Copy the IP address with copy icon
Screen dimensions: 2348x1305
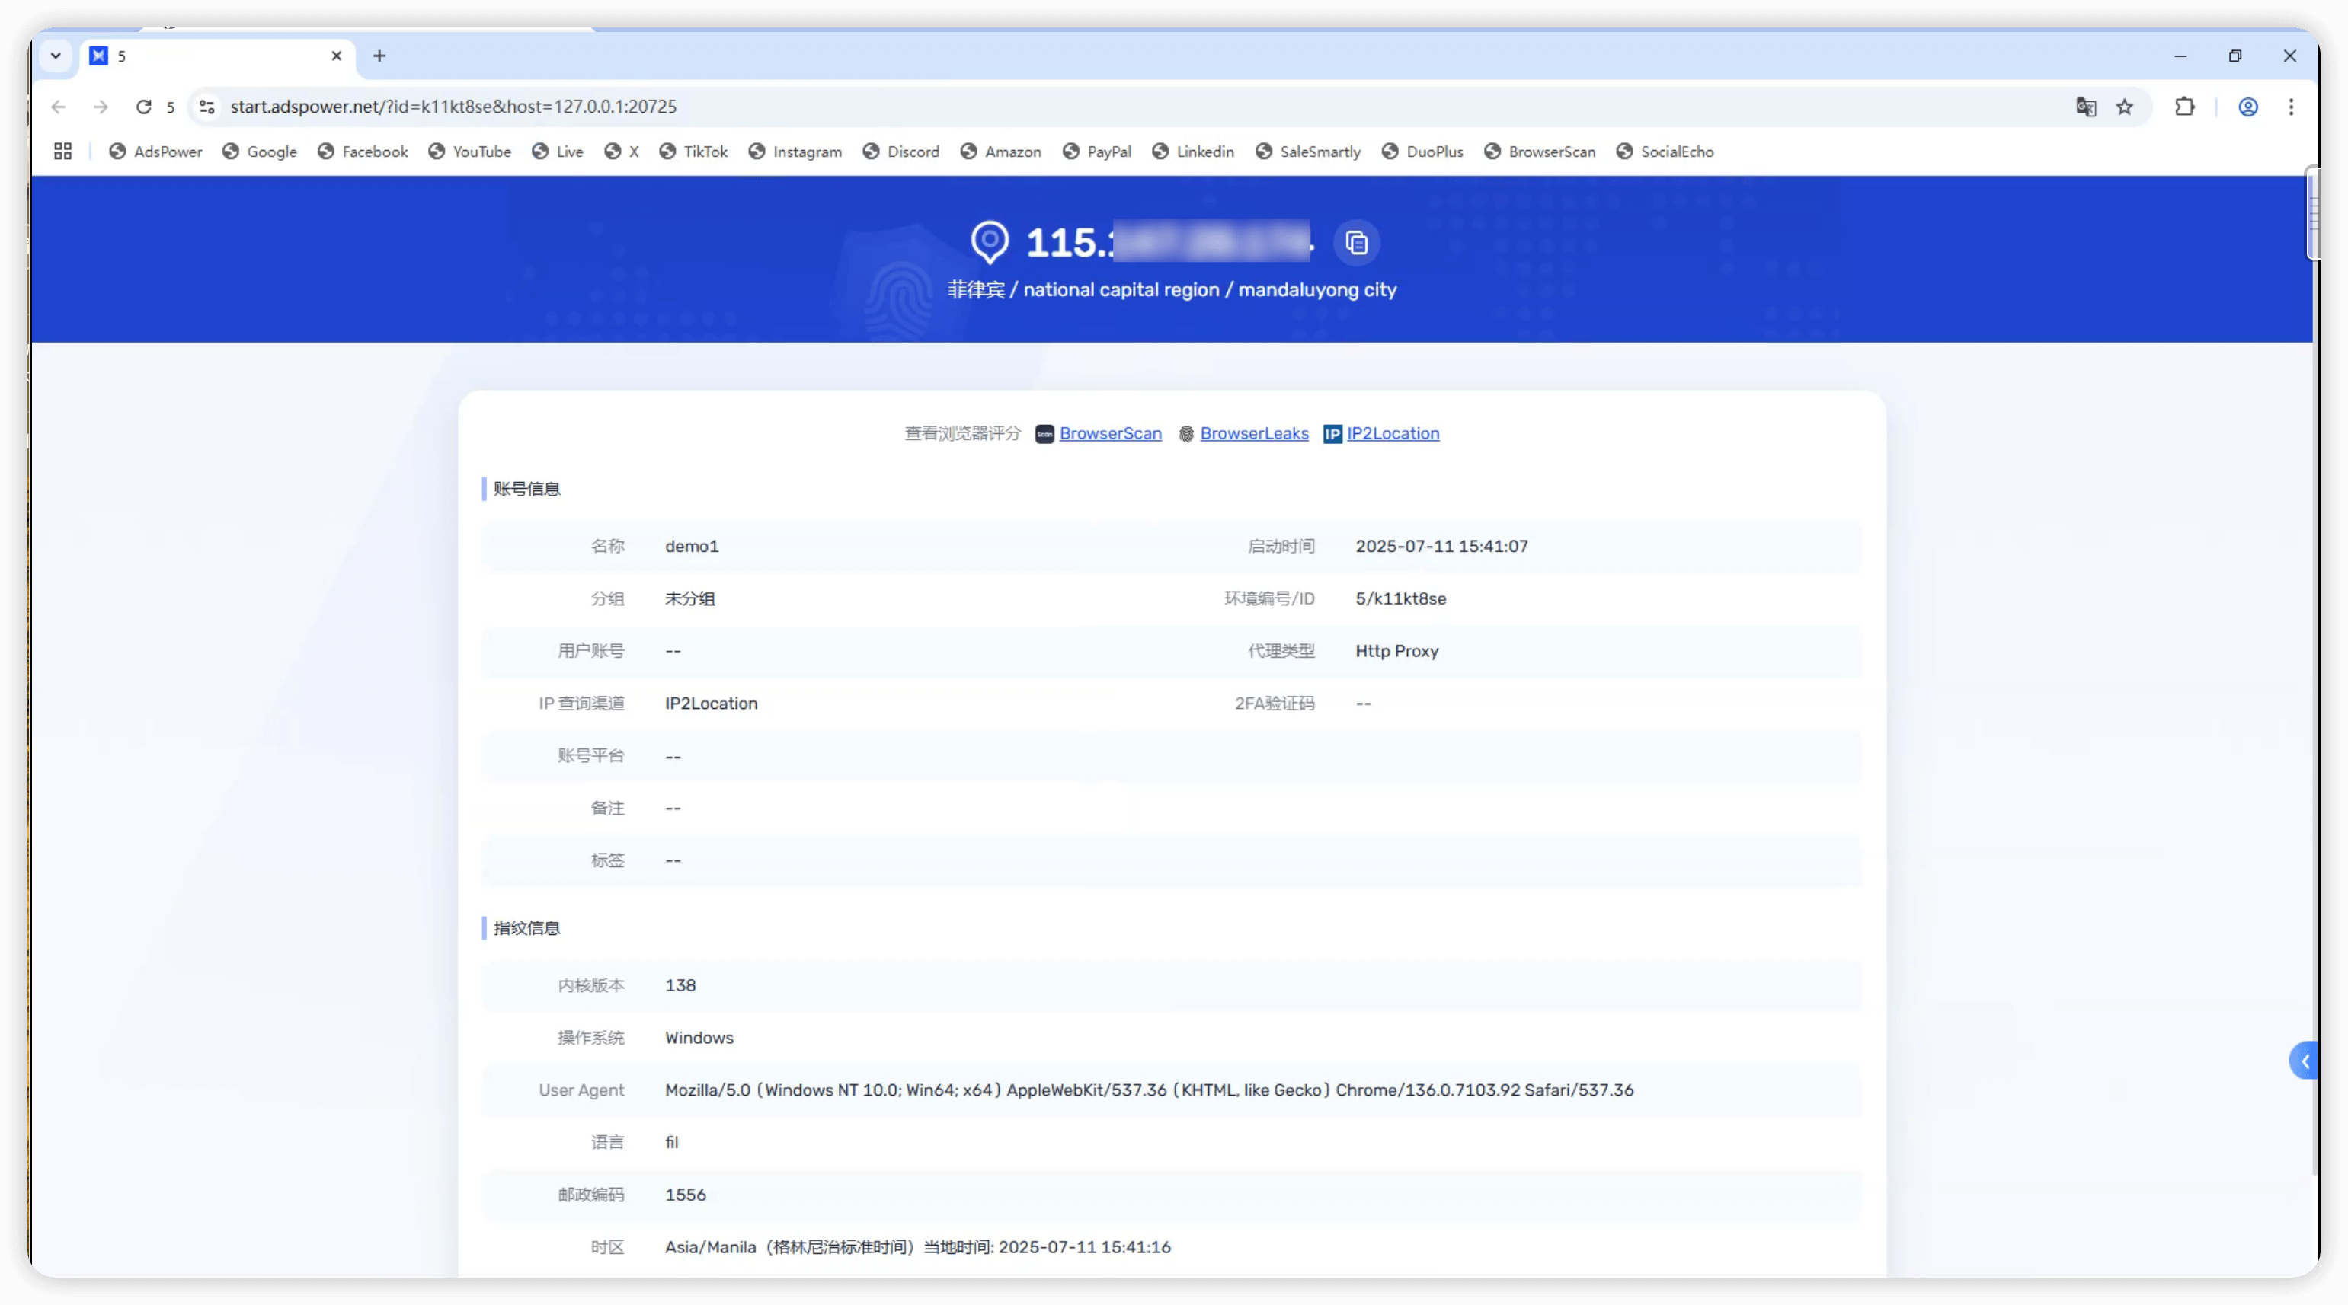[1356, 243]
